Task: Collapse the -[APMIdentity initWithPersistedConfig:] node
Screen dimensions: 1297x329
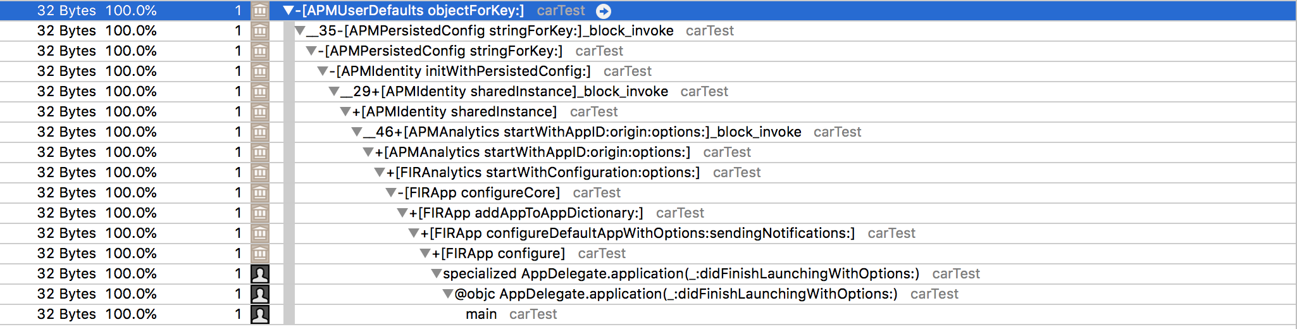Action: [x=323, y=71]
